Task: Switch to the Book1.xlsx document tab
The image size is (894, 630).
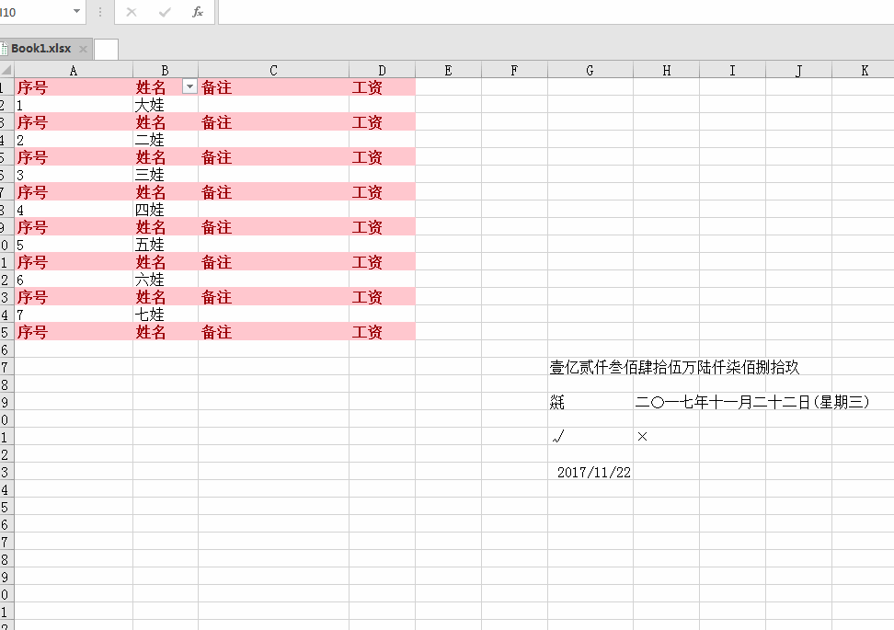Action: click(x=41, y=49)
